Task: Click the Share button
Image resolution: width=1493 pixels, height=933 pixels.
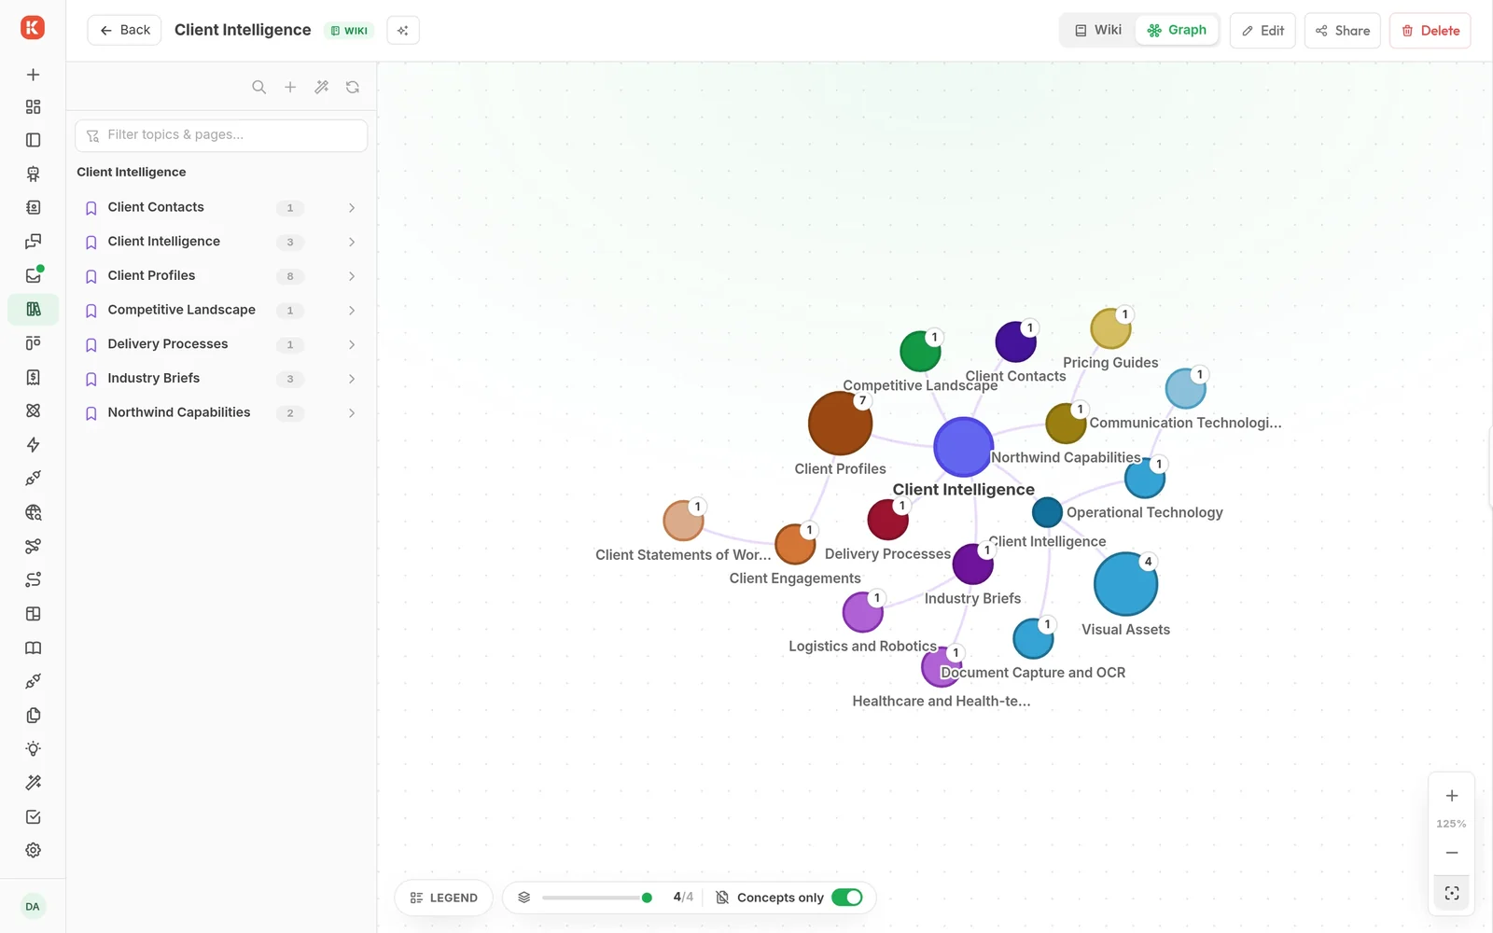Action: pos(1343,31)
